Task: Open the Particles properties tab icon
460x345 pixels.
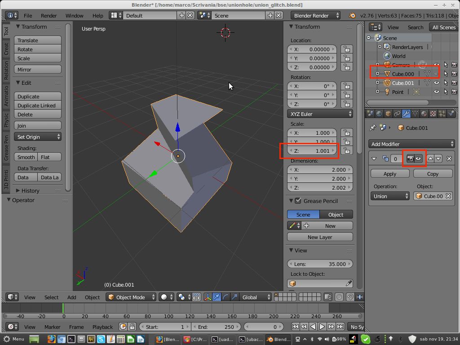Action: coord(442,114)
